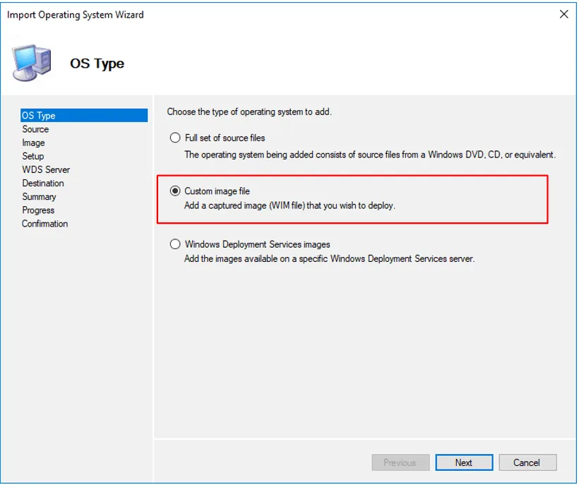Select the Progress step in sidebar
Screen dimensions: 579x485
tap(38, 210)
